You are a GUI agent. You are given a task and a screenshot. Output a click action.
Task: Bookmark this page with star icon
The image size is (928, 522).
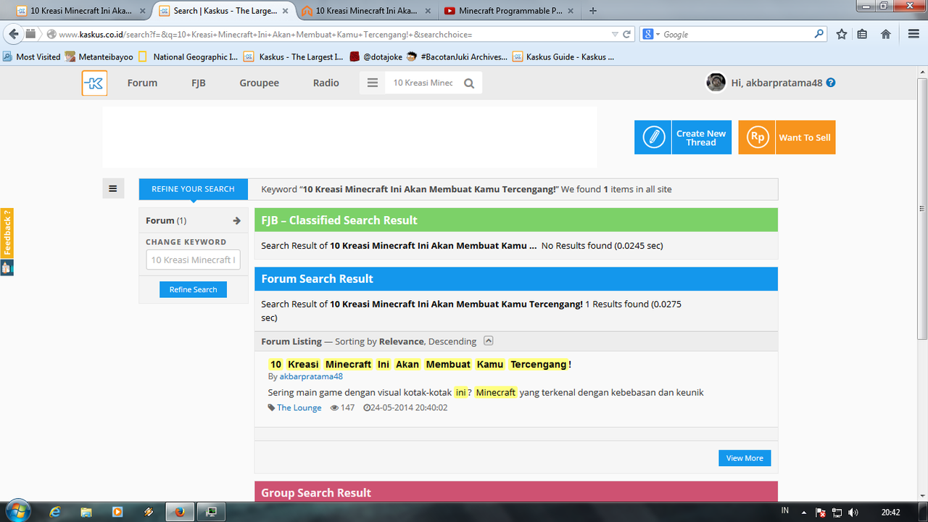842,34
